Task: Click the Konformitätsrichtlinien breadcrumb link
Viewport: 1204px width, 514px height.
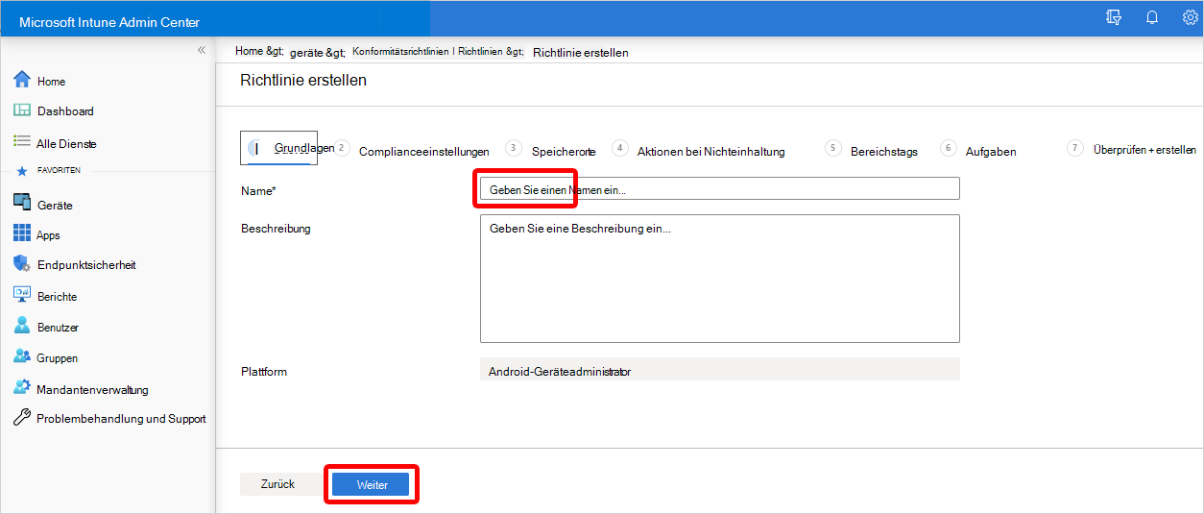Action: (437, 52)
